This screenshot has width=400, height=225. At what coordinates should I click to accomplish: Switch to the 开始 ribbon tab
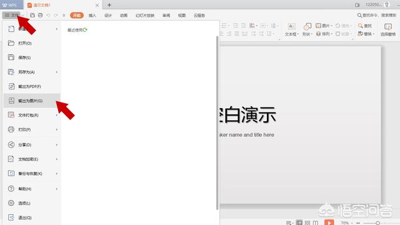click(x=77, y=16)
